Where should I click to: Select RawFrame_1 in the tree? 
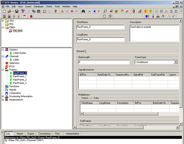[20, 76]
